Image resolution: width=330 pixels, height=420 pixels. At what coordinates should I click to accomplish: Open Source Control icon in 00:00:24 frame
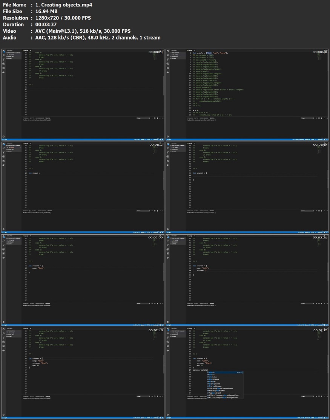(x=3, y=60)
